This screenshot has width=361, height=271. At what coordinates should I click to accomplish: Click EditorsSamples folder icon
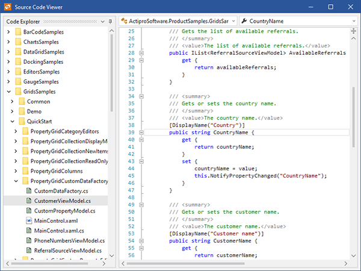pyautogui.click(x=18, y=72)
